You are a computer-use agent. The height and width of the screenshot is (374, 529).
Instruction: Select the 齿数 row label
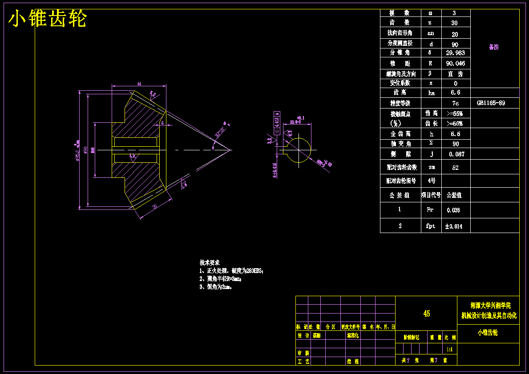[400, 23]
